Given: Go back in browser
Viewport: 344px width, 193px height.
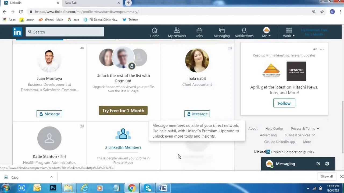Looking at the screenshot, I should (5, 12).
